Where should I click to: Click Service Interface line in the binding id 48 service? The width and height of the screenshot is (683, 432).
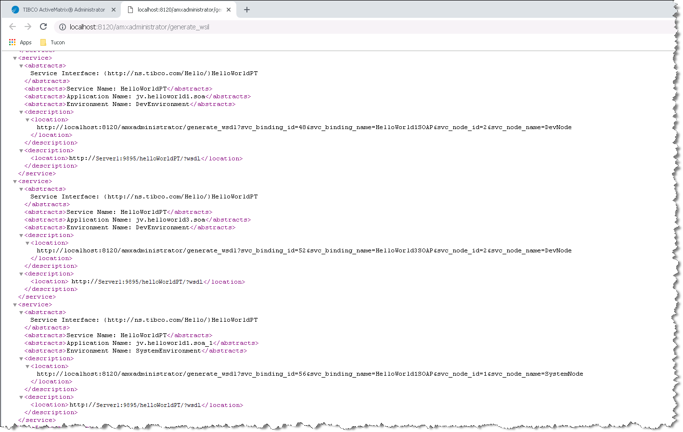[x=144, y=73]
